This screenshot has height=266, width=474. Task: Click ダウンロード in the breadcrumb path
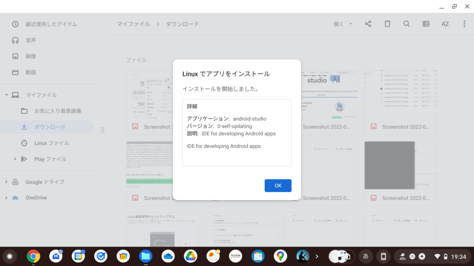(x=182, y=24)
